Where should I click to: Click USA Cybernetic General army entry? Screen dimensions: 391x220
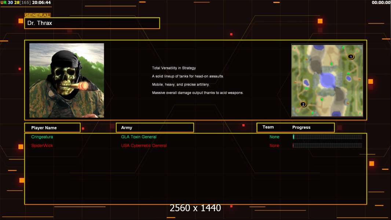pos(144,146)
